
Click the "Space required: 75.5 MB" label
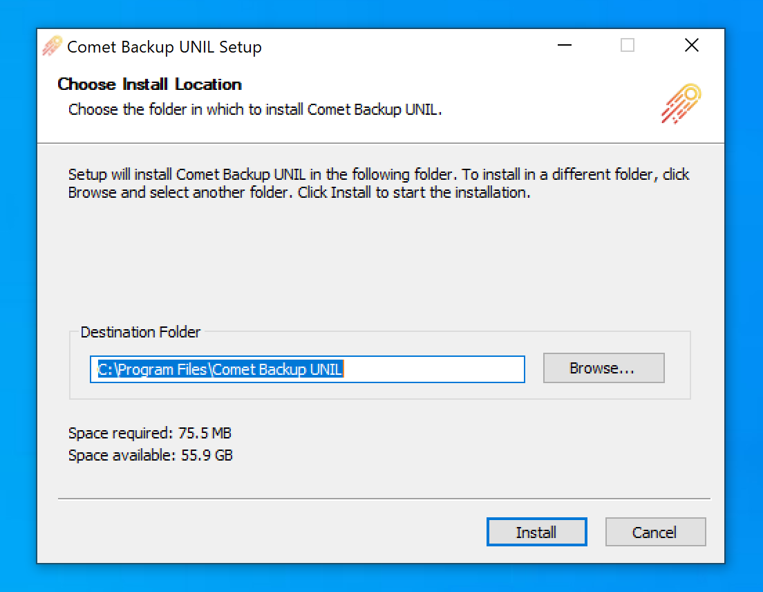click(149, 434)
